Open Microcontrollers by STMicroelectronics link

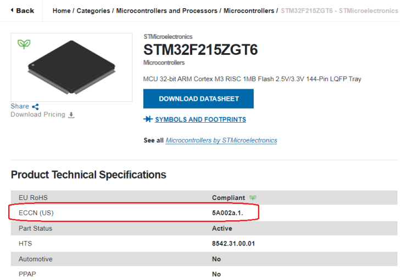[x=221, y=140]
